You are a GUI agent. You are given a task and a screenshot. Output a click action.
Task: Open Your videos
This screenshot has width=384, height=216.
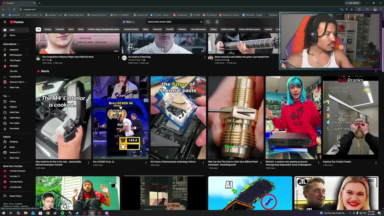pos(16,123)
